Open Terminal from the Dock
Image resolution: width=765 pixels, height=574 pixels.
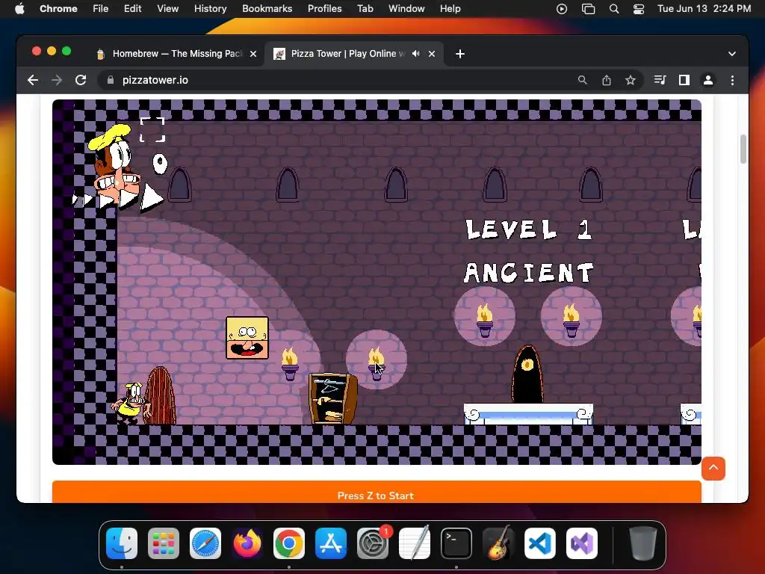[456, 543]
